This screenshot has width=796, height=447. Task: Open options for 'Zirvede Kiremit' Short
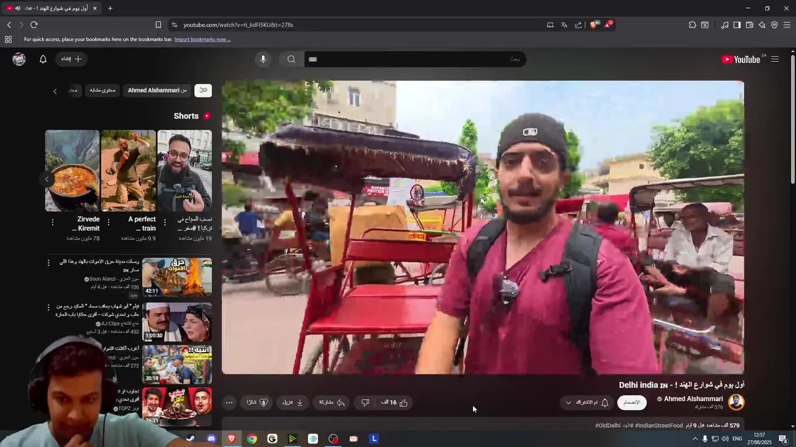[x=52, y=222]
